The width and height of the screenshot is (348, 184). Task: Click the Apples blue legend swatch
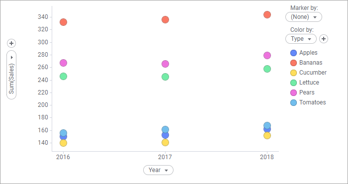(x=294, y=53)
